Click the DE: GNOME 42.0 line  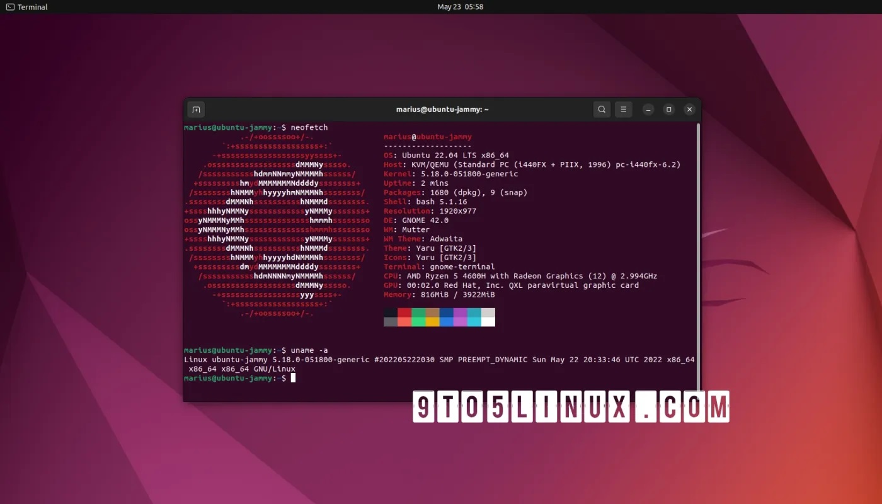coord(416,220)
